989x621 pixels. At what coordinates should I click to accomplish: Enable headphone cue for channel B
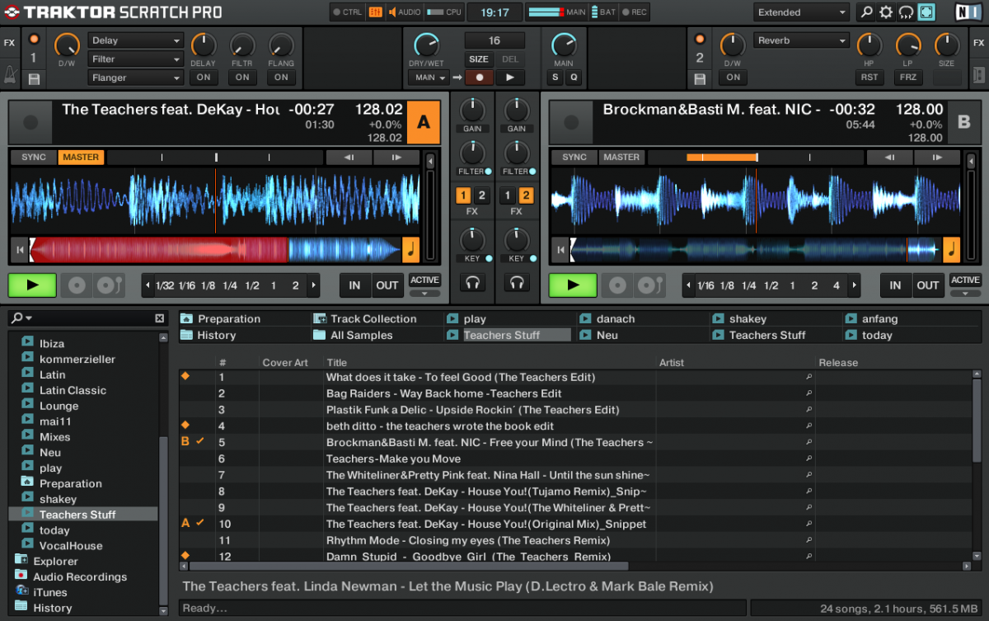tap(517, 283)
